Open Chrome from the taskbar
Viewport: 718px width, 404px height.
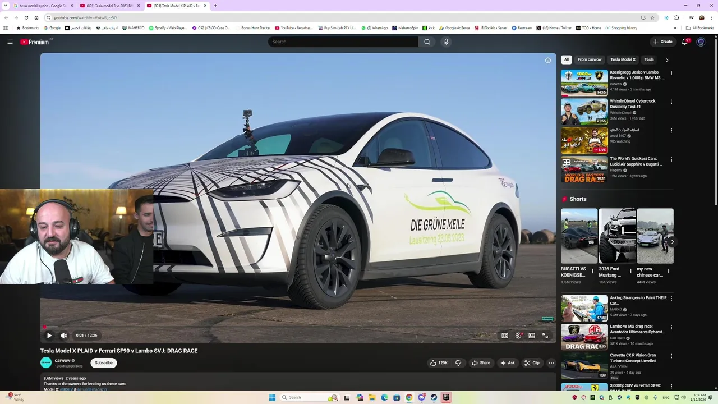(409, 397)
